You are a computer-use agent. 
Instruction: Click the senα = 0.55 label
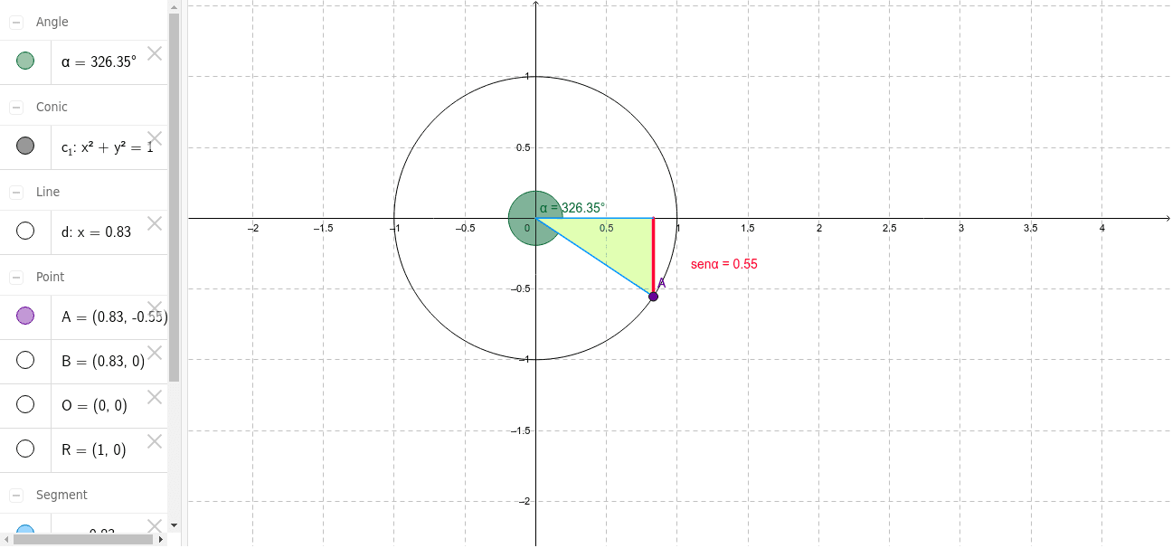723,264
